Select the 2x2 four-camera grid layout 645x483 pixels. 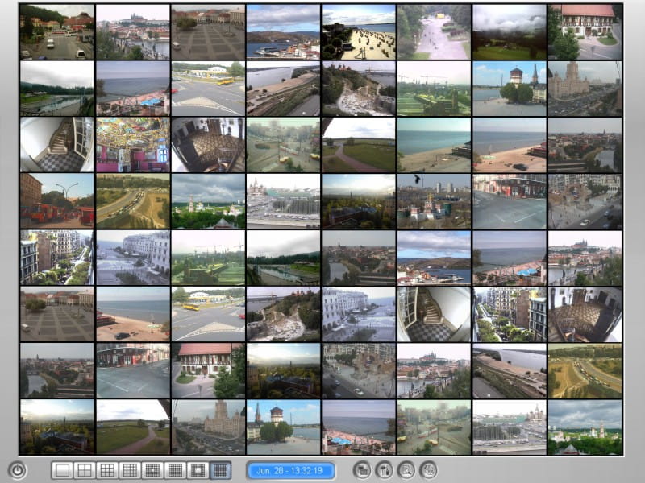point(85,470)
